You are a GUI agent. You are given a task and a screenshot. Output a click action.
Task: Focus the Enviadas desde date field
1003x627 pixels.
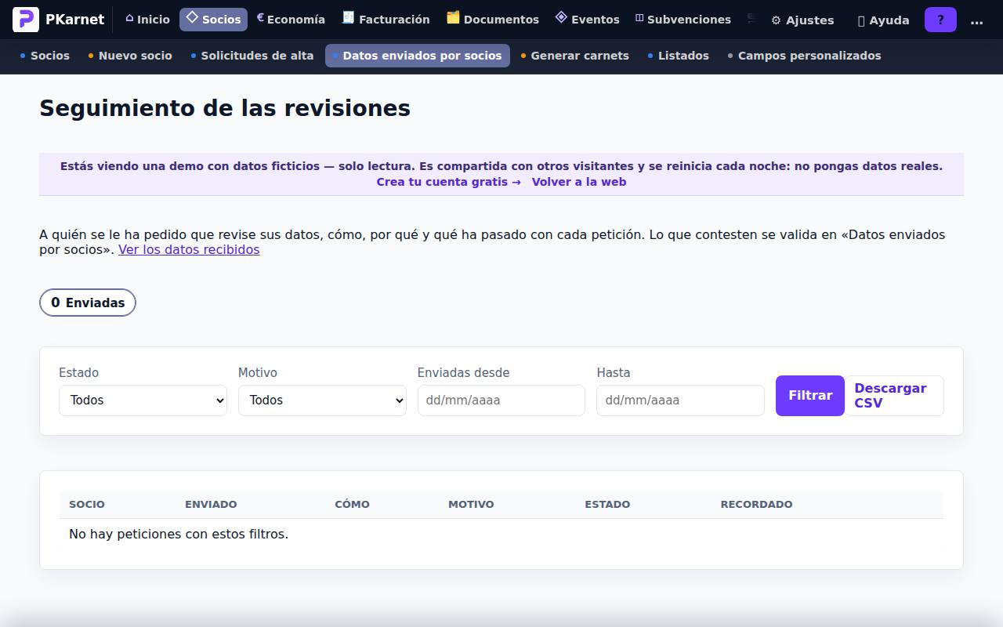501,400
